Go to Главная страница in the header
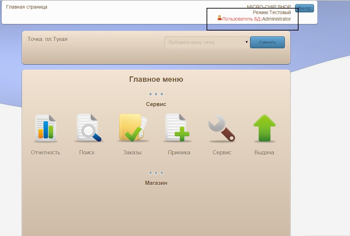This screenshot has width=350, height=236. (x=27, y=7)
